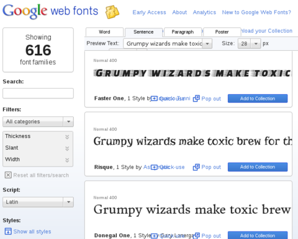Click the Show all styles icon
Viewport: 298px width, 239px height.
click(8, 232)
